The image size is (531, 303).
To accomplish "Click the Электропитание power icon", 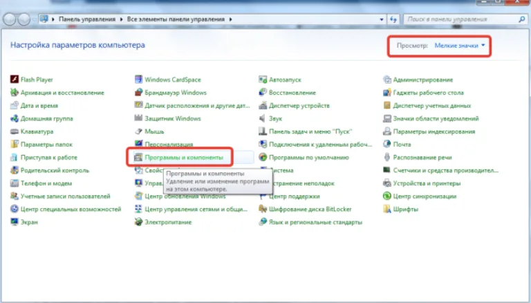I will pyautogui.click(x=138, y=222).
